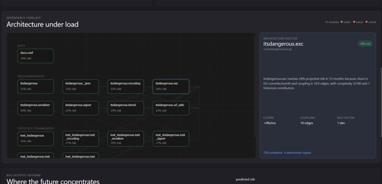Select the test_itsdangerous node at 16% risk
This screenshot has height=184, width=382.
(36, 139)
